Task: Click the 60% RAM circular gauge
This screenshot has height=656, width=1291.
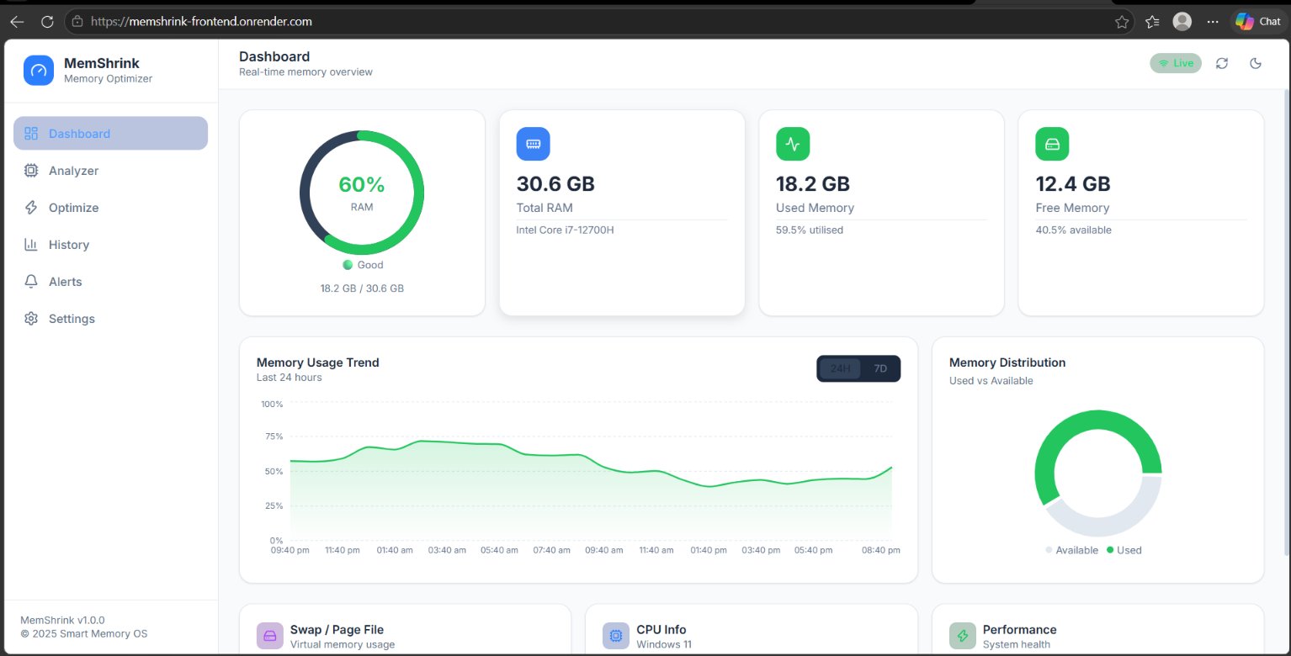Action: [x=362, y=193]
